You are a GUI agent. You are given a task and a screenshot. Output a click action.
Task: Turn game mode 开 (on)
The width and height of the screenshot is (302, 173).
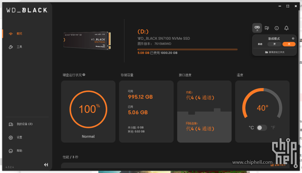tap(275, 44)
